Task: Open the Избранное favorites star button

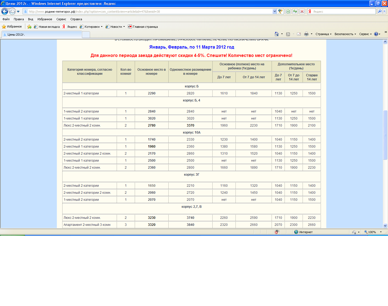Action: 12,26
